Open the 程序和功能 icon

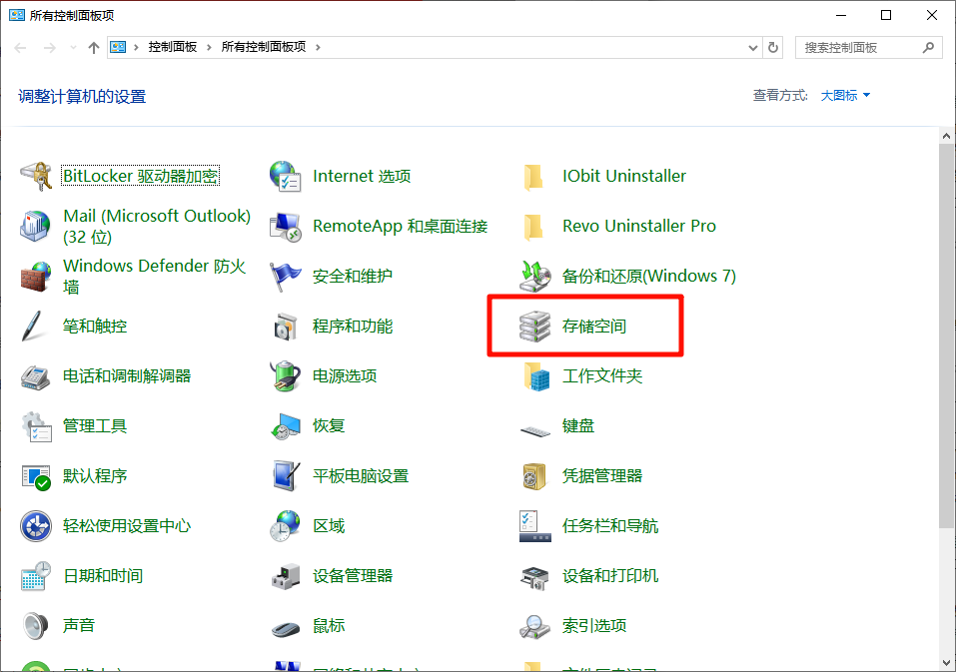[x=286, y=326]
